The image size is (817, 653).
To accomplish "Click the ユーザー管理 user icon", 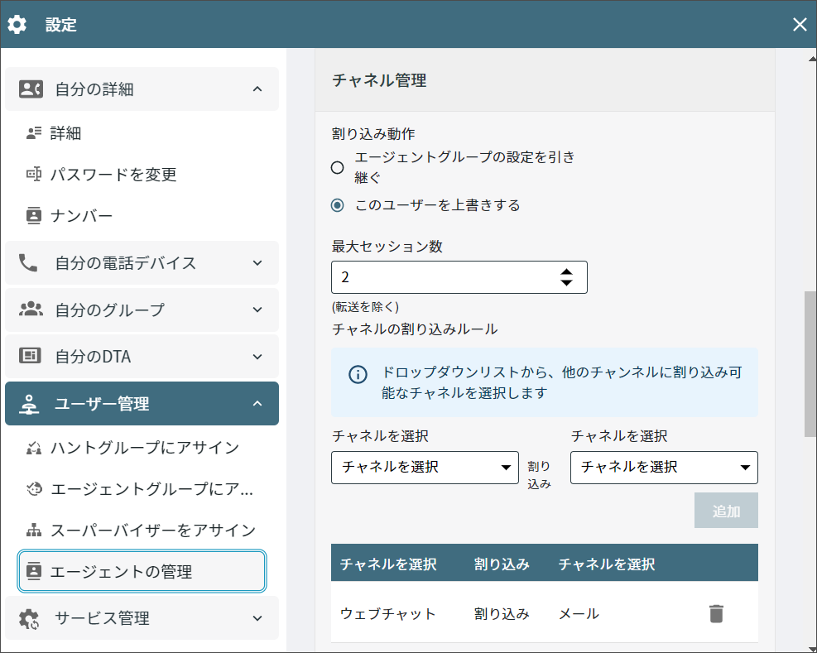I will tap(29, 404).
